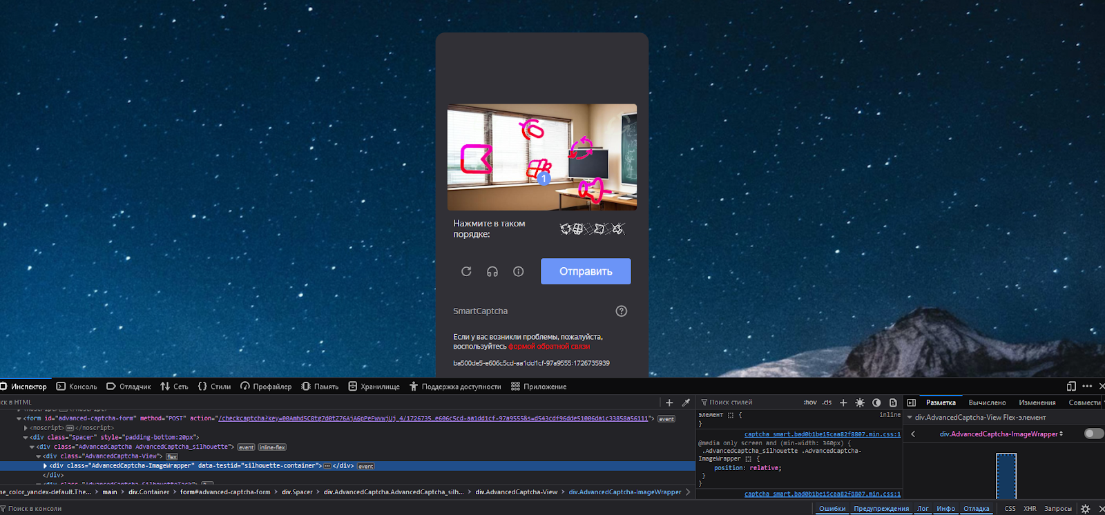Open the div.AdvancedCaptcha-ImageWrapper flex item dropdown
This screenshot has height=515, width=1105.
[x=1001, y=434]
